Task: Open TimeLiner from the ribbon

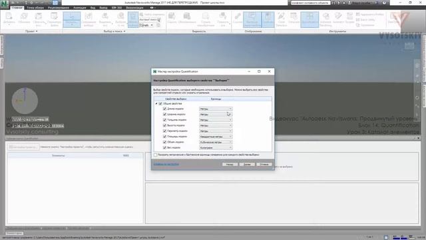Action: (x=294, y=18)
